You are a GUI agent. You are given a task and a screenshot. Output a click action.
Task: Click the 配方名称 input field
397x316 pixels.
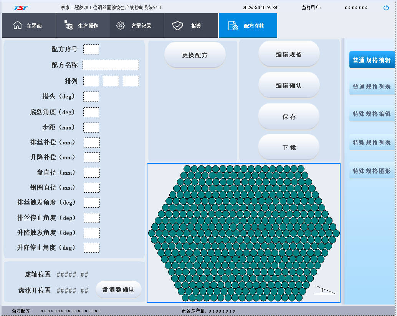[x=111, y=65]
